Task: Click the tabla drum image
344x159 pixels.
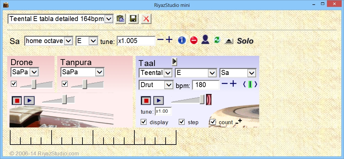Action: 234,116
